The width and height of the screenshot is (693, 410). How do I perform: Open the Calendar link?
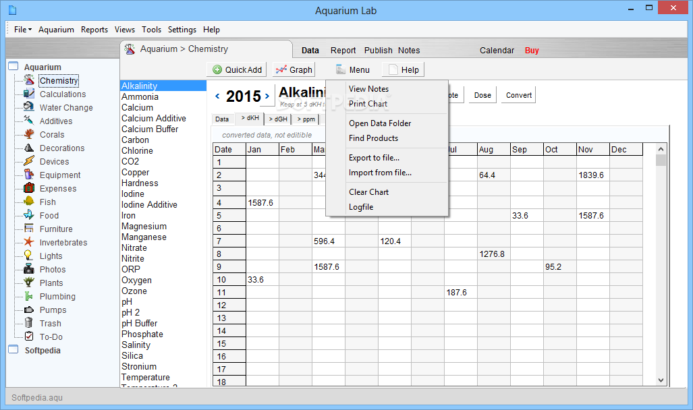tap(497, 51)
